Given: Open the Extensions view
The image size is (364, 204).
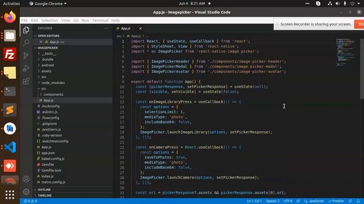Looking at the screenshot, I should [26, 81].
